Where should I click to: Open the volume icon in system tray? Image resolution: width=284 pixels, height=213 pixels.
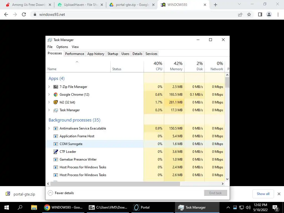(248, 207)
